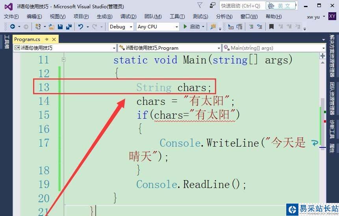Start debugging with the green play icon

pos(185,27)
